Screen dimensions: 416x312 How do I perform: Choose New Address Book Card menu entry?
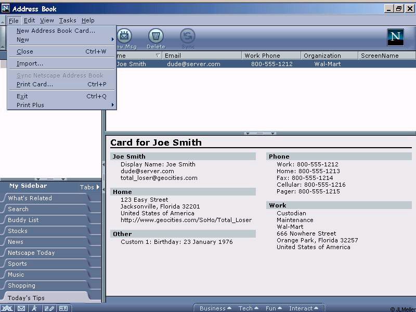coord(62,31)
